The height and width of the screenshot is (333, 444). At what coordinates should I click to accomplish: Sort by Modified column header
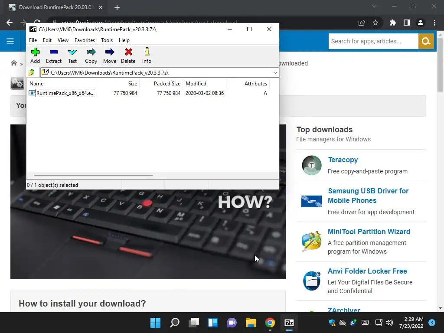(205, 84)
